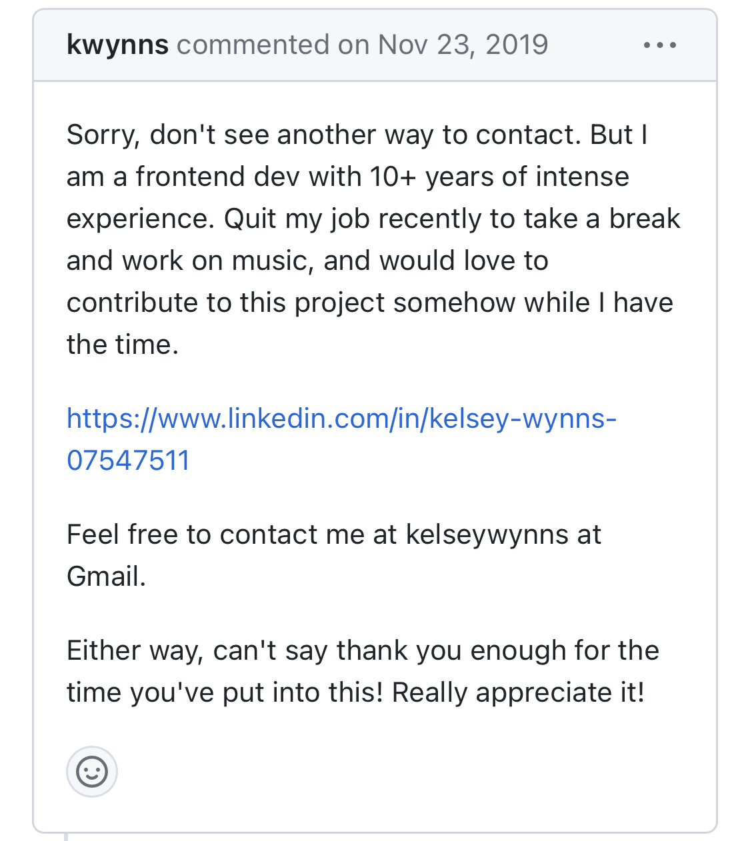
Task: Click the paragraph starting 'Sorry, don't see another way'
Action: 373,240
